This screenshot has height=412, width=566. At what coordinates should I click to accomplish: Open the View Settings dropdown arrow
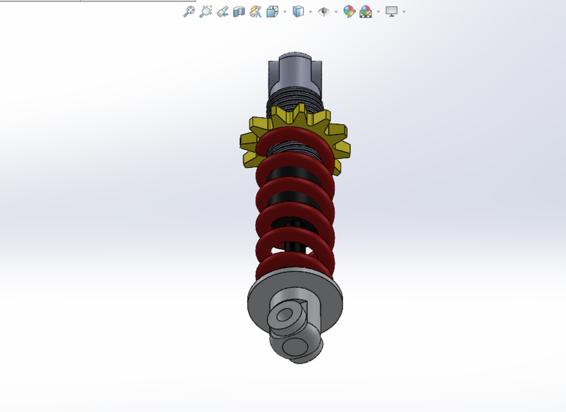(x=403, y=11)
